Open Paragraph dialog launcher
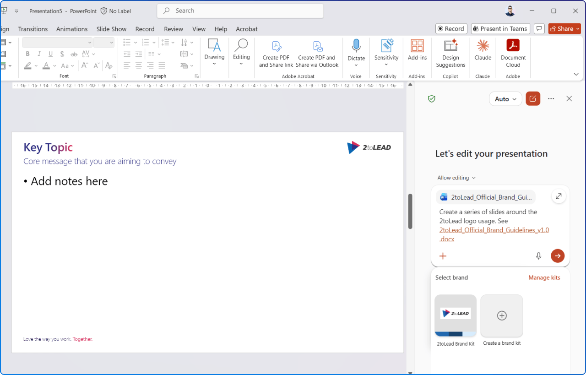This screenshot has height=375, width=586. click(197, 76)
